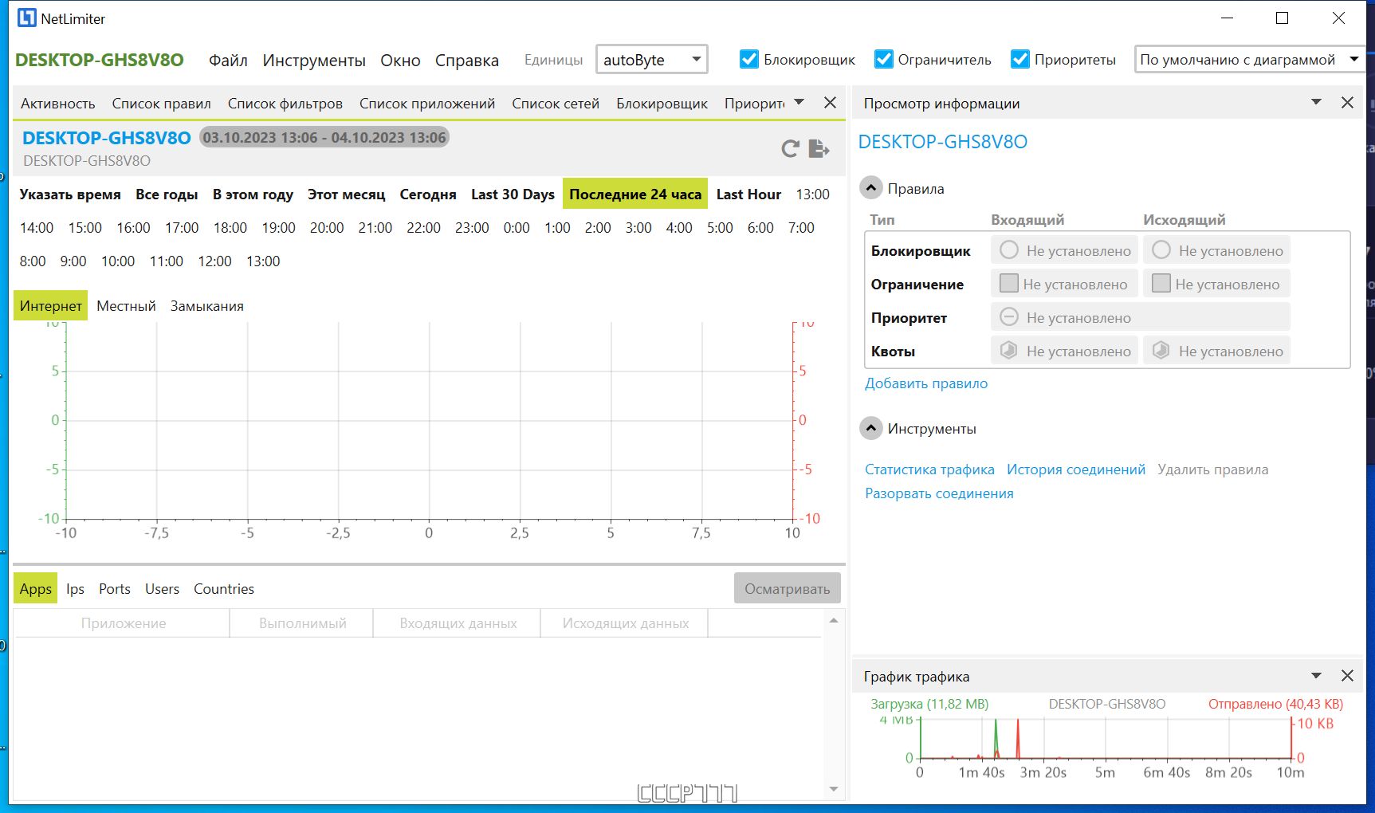Click the Осматривать button
1375x813 pixels.
tap(787, 588)
